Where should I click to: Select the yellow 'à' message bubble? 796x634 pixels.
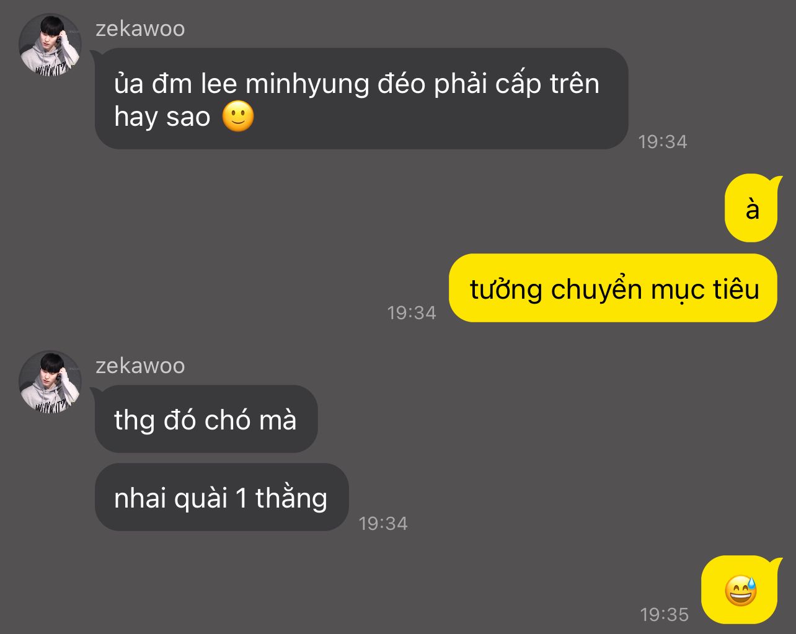[x=751, y=208]
